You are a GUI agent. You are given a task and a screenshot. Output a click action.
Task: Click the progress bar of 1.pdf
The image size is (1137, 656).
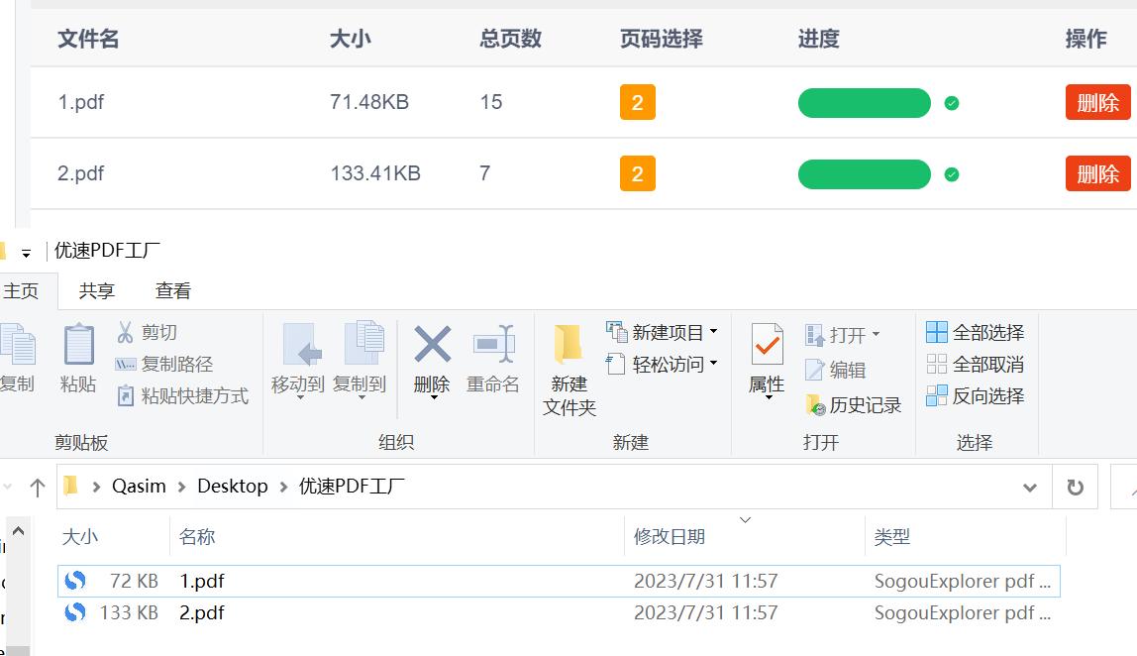(x=864, y=102)
